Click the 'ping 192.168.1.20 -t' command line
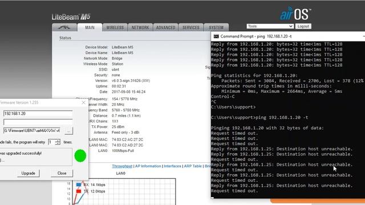Image resolution: width=365 pixels, height=205 pixels. (282, 118)
